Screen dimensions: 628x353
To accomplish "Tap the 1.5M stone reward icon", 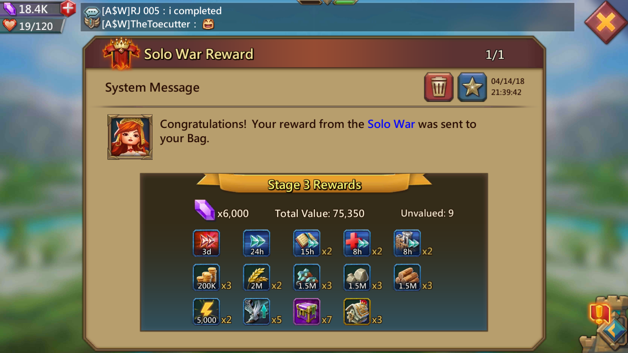I will pyautogui.click(x=357, y=277).
